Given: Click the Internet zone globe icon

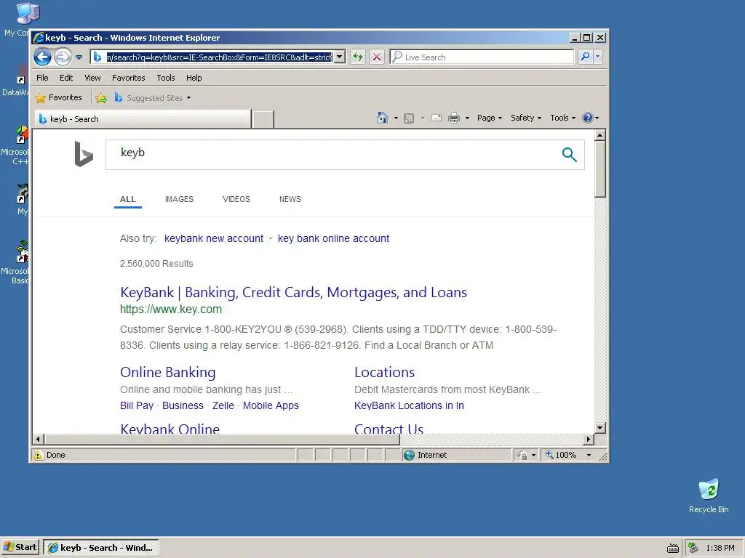Looking at the screenshot, I should pyautogui.click(x=409, y=455).
